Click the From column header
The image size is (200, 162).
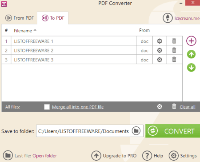(144, 30)
